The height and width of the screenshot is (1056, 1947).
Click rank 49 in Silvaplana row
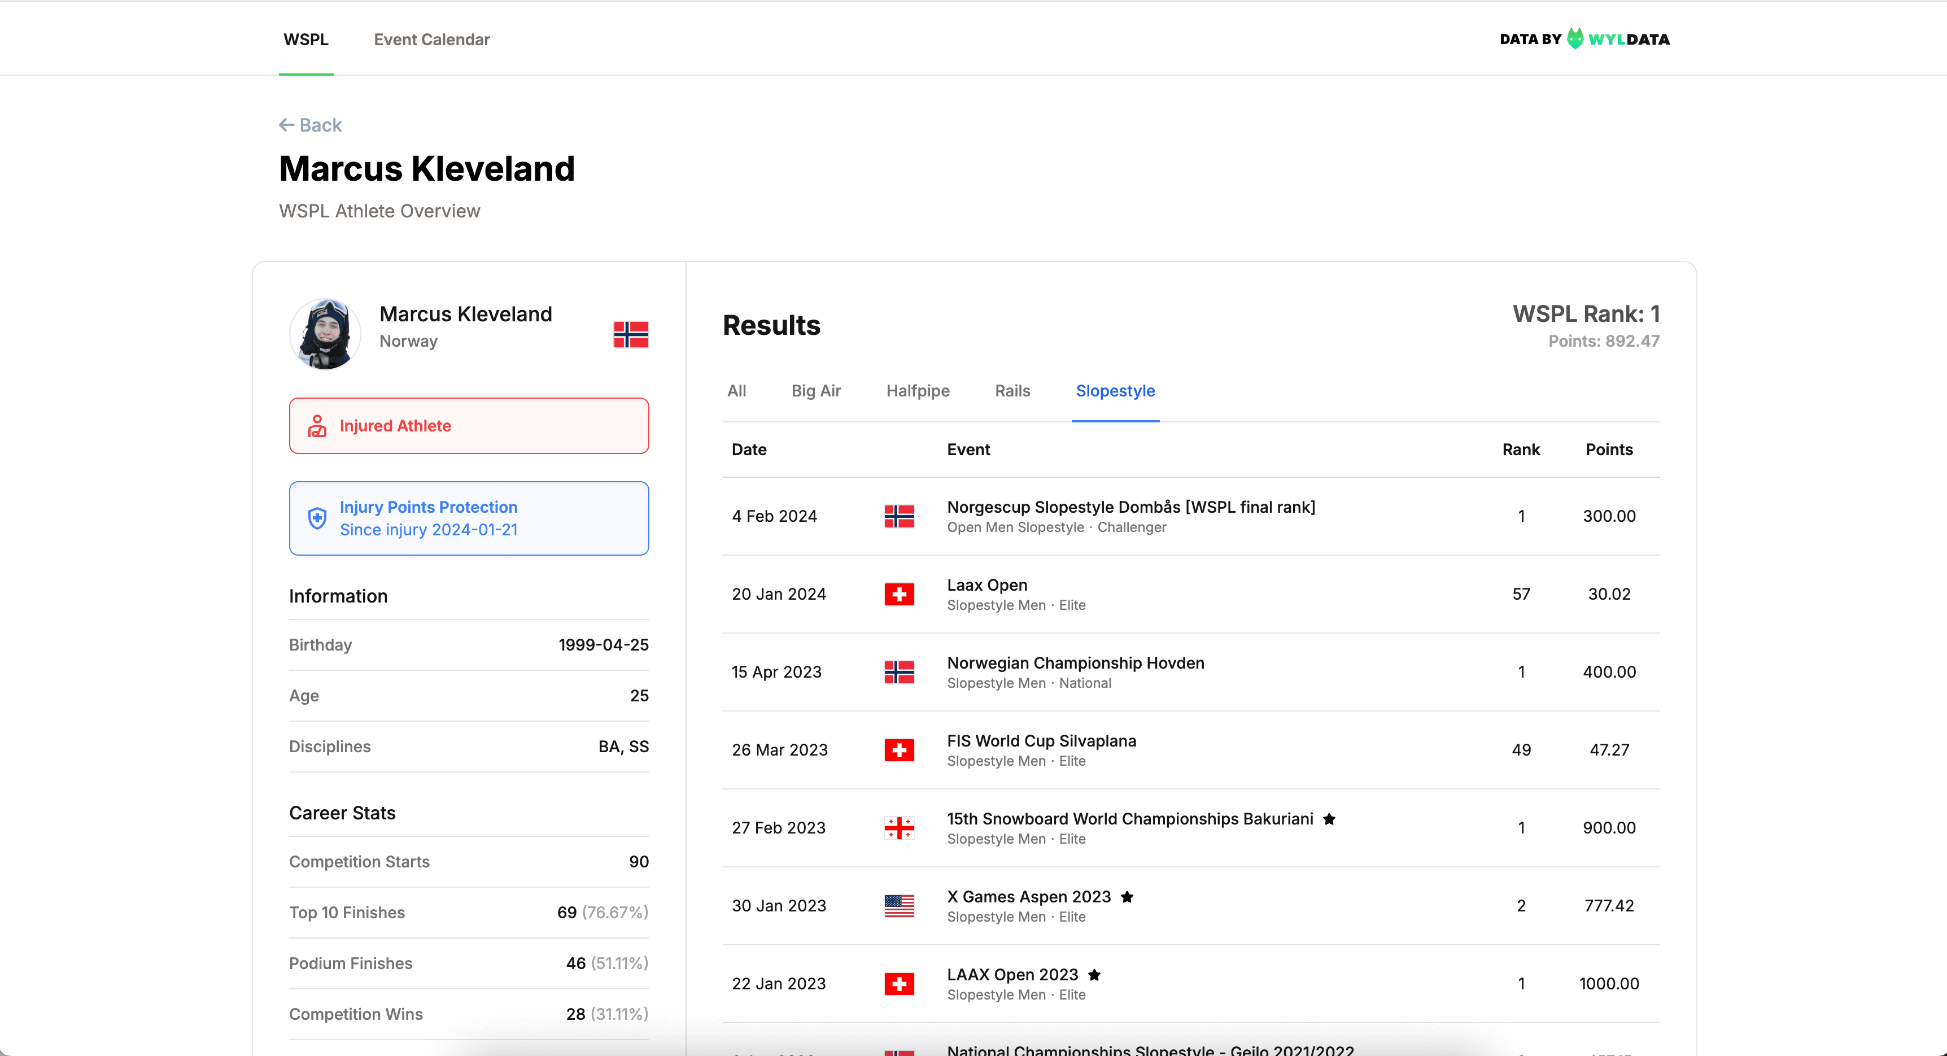[1521, 750]
